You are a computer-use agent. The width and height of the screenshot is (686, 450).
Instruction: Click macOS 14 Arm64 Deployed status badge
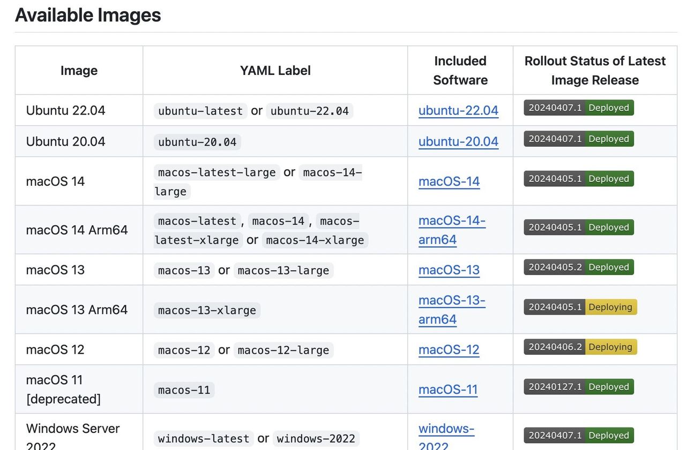point(579,227)
